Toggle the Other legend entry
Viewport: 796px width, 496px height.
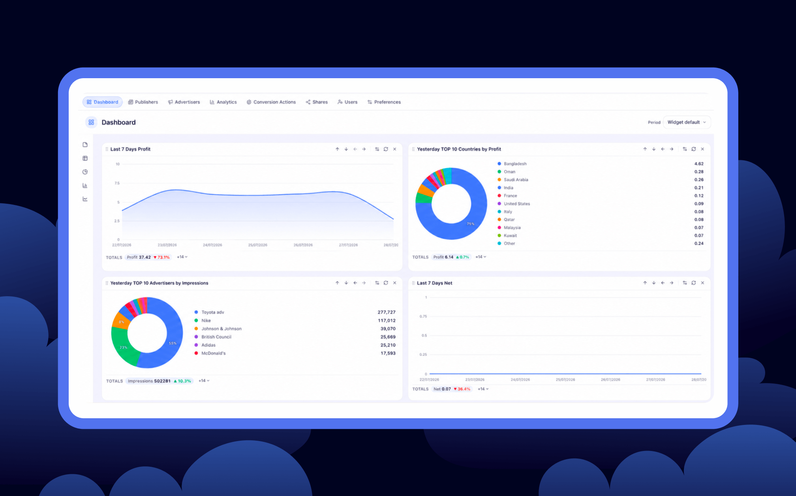506,244
